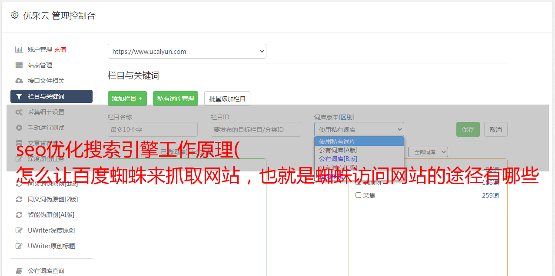This screenshot has width=555, height=276.
Task: Open UWriter原创标题 in the sidebar
Action: point(51,246)
